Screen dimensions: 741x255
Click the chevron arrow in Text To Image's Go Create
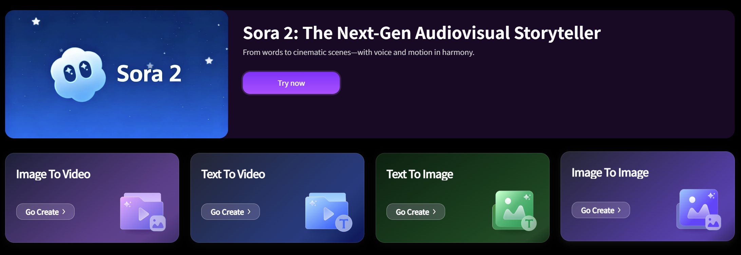pyautogui.click(x=434, y=212)
